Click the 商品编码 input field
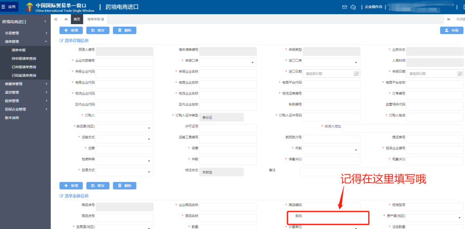The image size is (465, 229). pos(332,207)
